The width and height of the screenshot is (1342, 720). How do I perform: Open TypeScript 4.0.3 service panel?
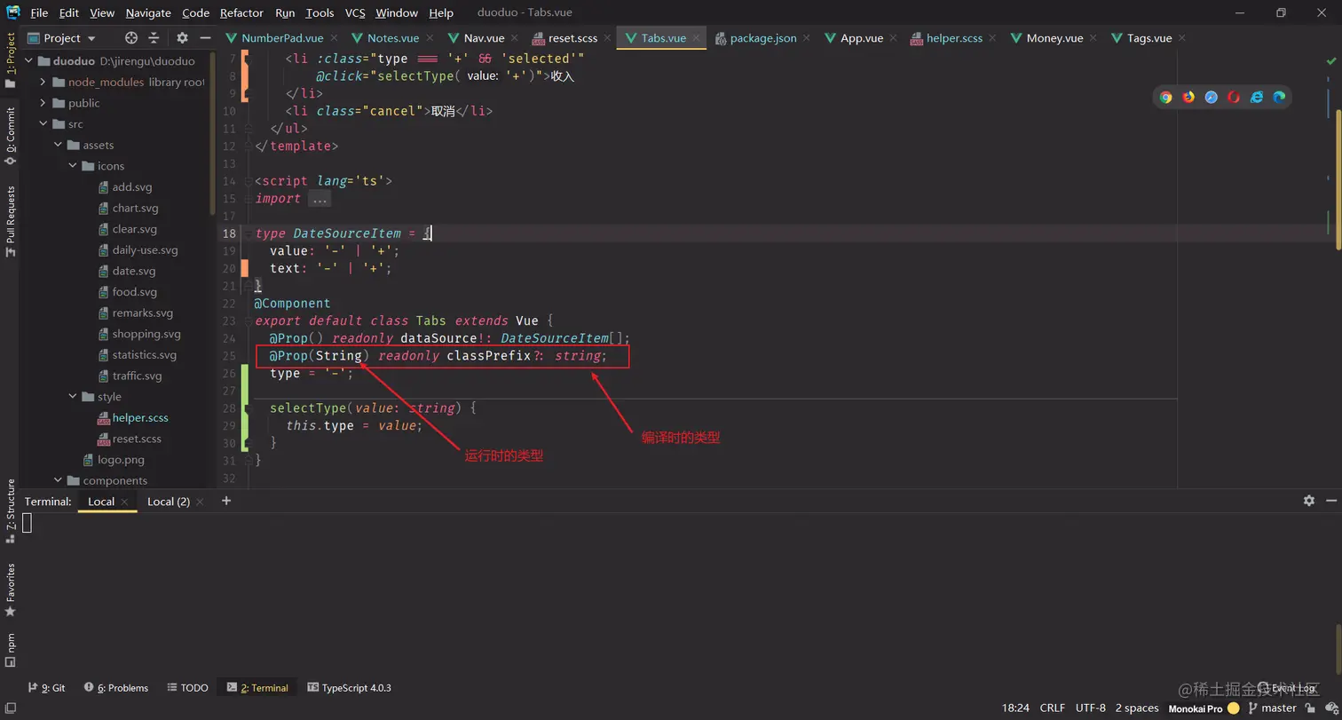tap(349, 687)
